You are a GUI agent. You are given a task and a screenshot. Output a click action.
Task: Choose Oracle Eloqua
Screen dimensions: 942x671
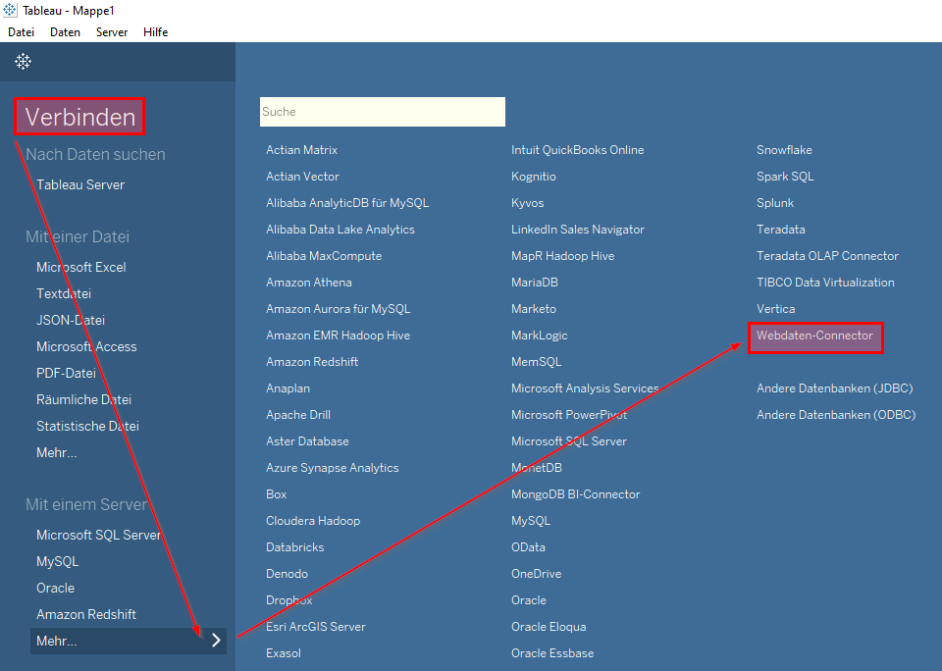click(x=549, y=625)
